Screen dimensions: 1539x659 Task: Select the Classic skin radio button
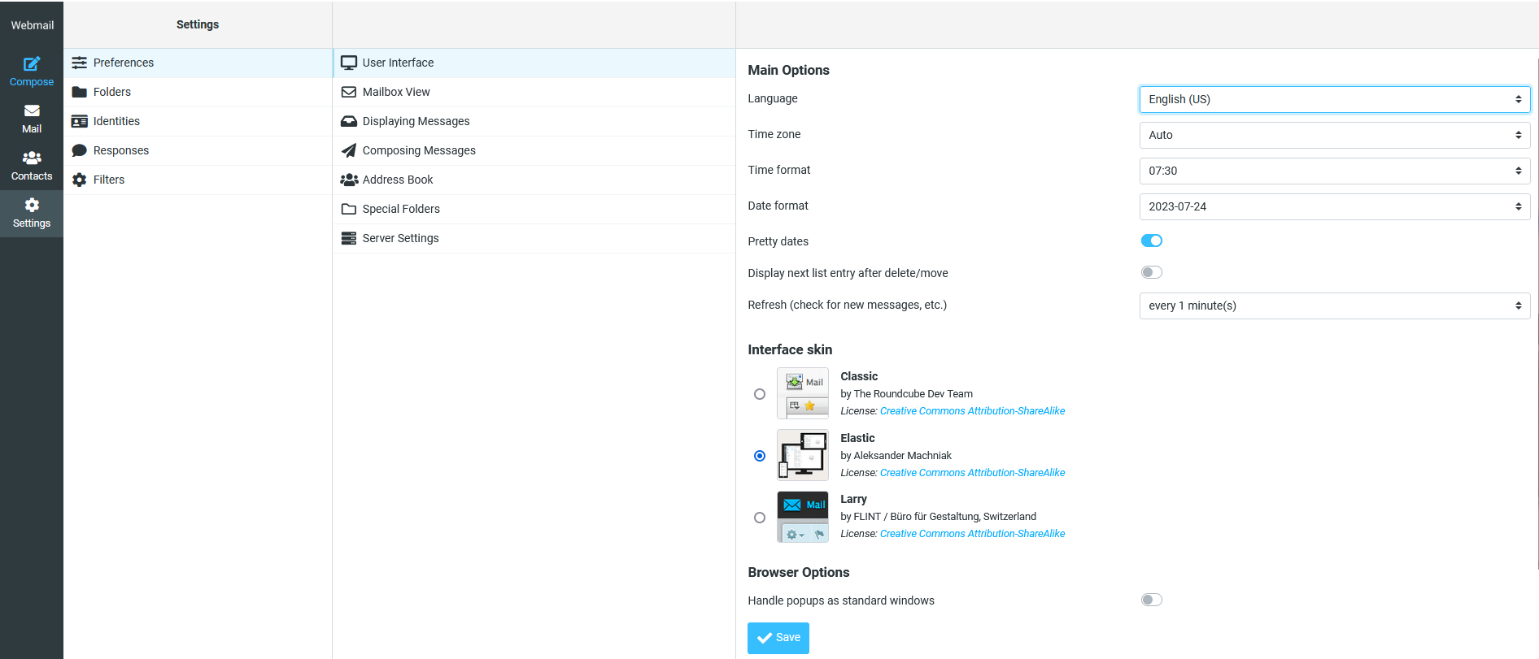[760, 394]
